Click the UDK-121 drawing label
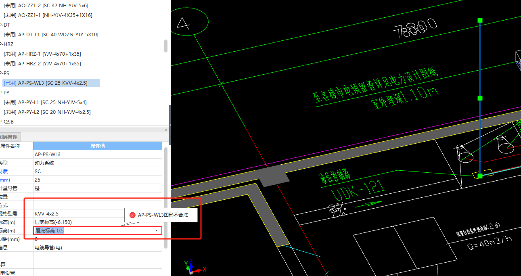This screenshot has height=276, width=521. click(x=358, y=190)
